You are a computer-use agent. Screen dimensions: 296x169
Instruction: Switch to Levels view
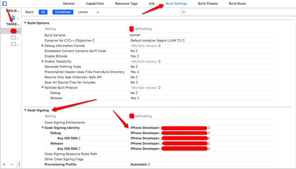83,12
